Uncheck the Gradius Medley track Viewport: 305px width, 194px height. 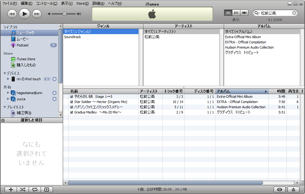coord(72,112)
